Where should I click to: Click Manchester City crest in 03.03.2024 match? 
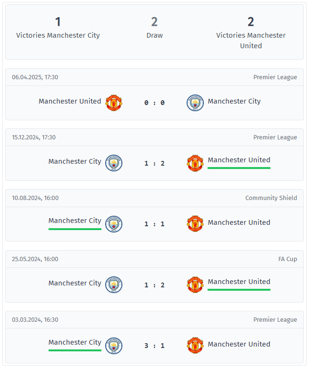point(114,346)
